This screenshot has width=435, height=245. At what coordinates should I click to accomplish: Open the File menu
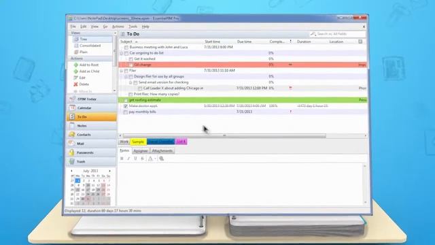pos(73,27)
